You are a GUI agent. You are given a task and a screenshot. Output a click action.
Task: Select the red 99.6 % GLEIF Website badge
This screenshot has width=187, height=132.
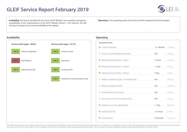15,61
